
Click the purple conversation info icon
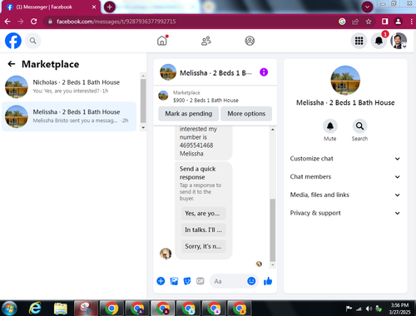point(264,72)
